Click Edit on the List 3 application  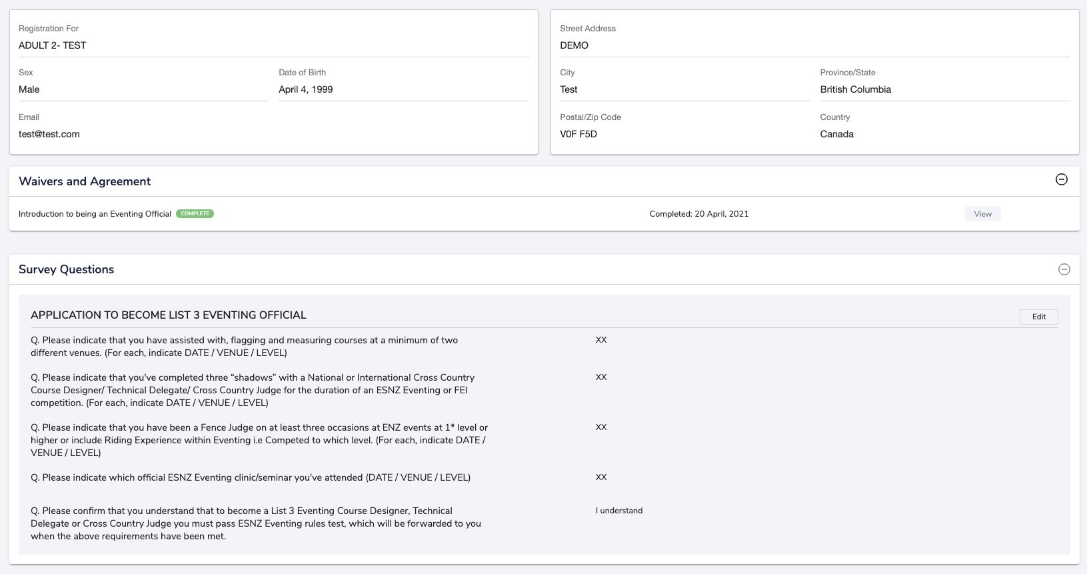click(1038, 317)
